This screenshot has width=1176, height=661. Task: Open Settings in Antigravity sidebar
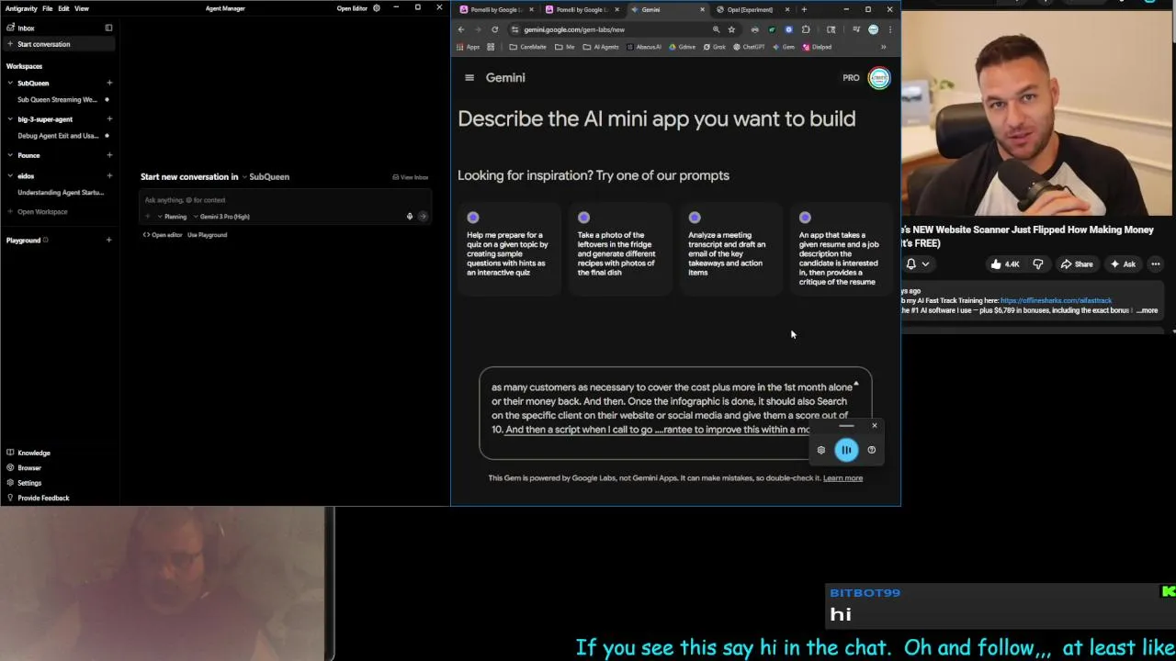(29, 483)
